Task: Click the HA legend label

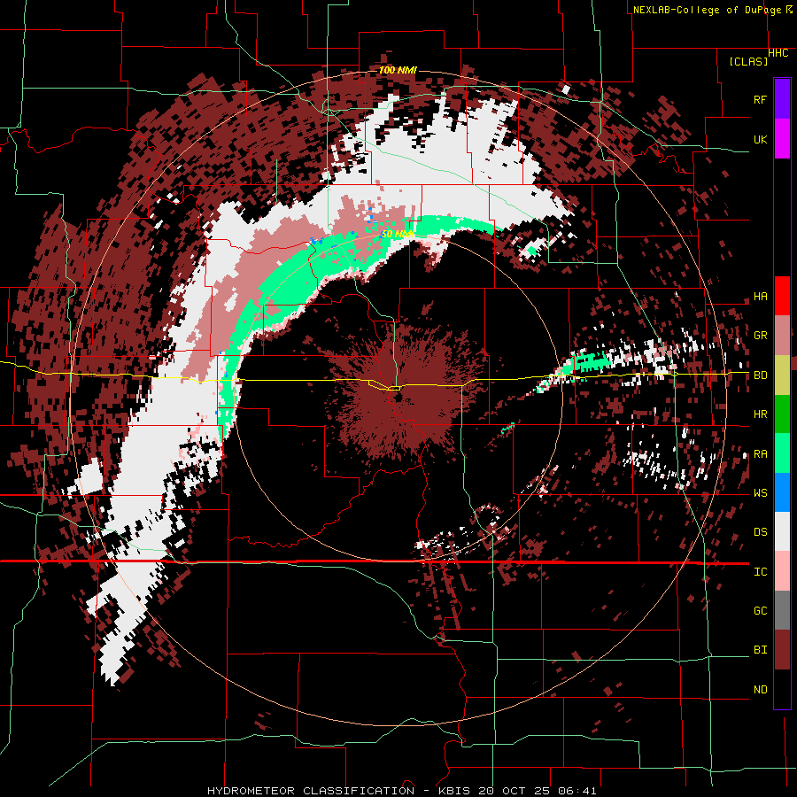Action: 760,296
